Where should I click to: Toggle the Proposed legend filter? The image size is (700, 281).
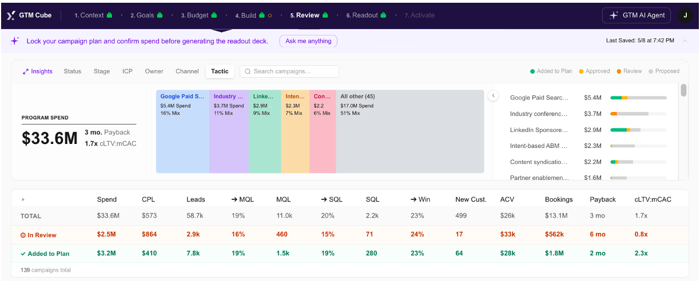(x=664, y=71)
